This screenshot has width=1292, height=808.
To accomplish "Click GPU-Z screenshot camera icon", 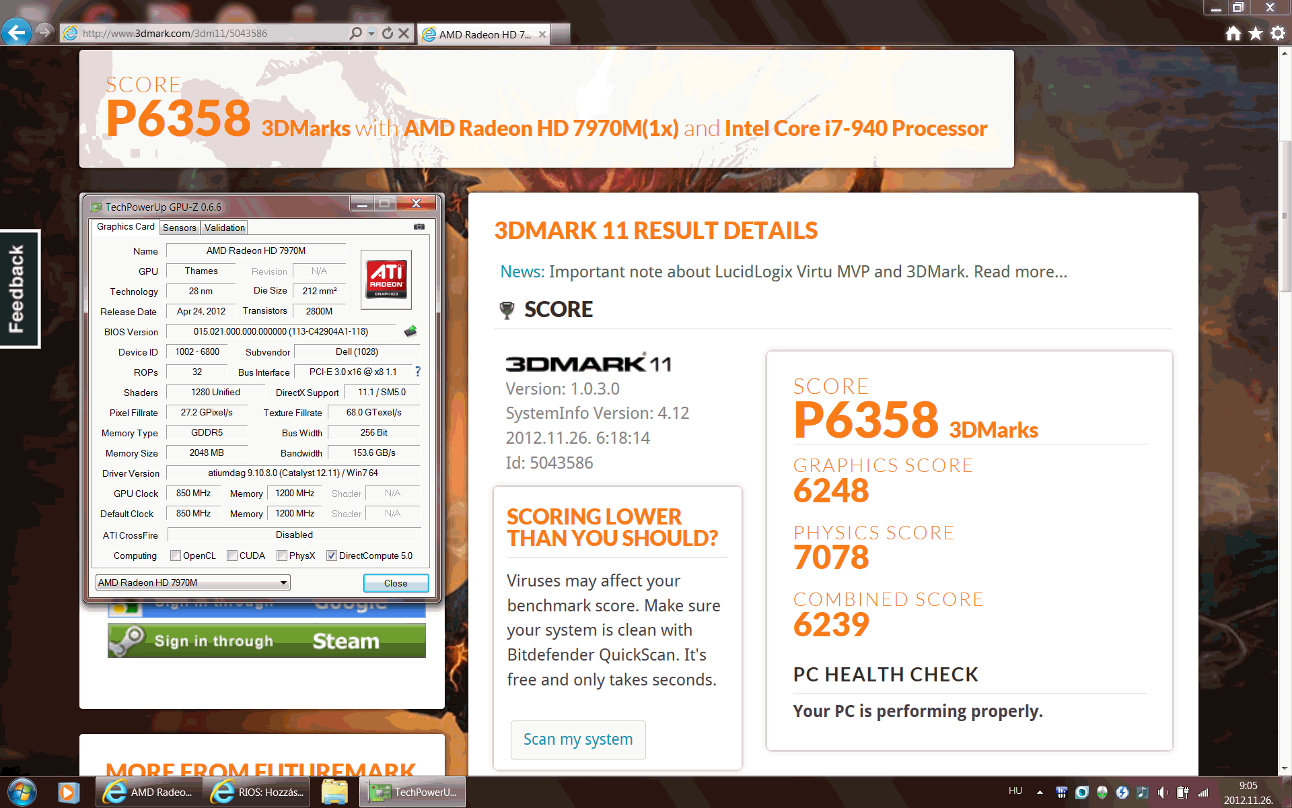I will (419, 227).
